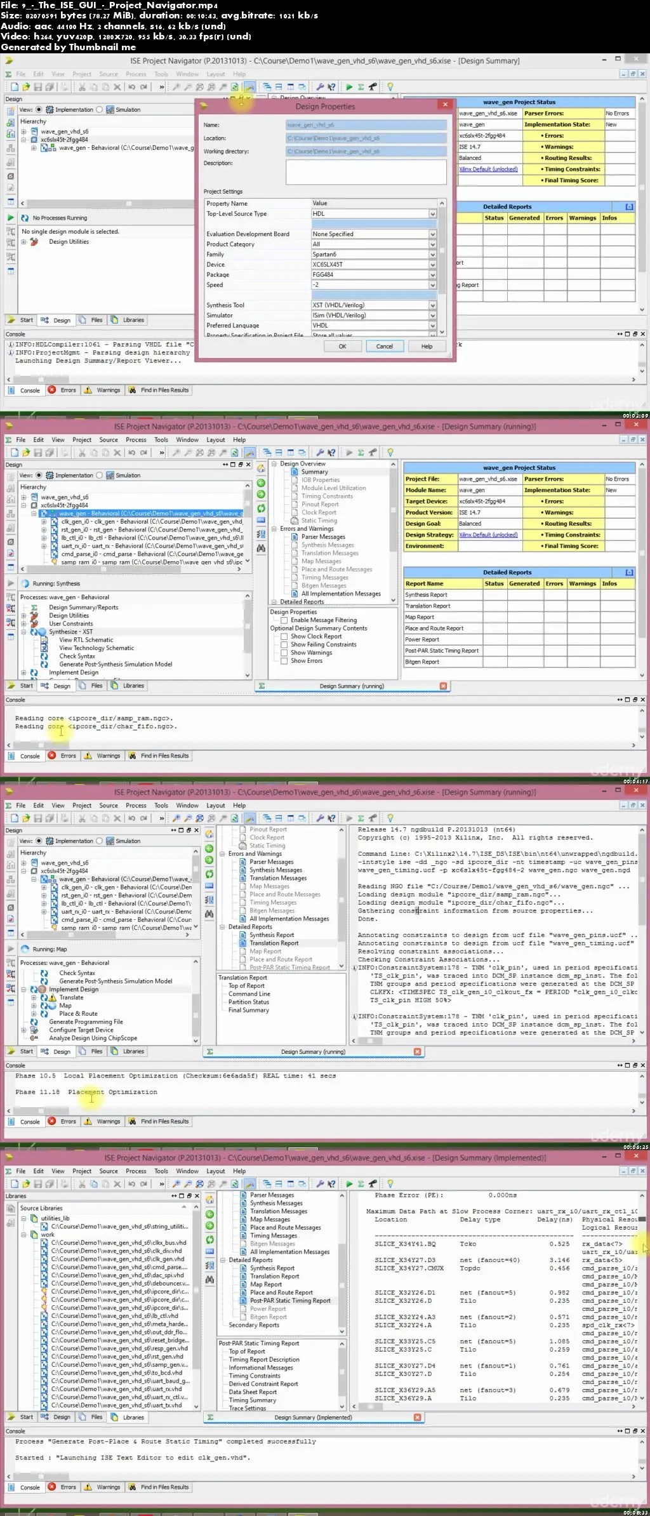Check Show Clock Report option
Viewport: 650px width, 1516px height.
click(x=285, y=636)
